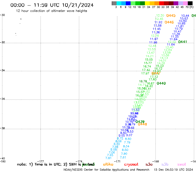
Task: Click the gray 3 ft legend swatch
Action: (x=114, y=3)
